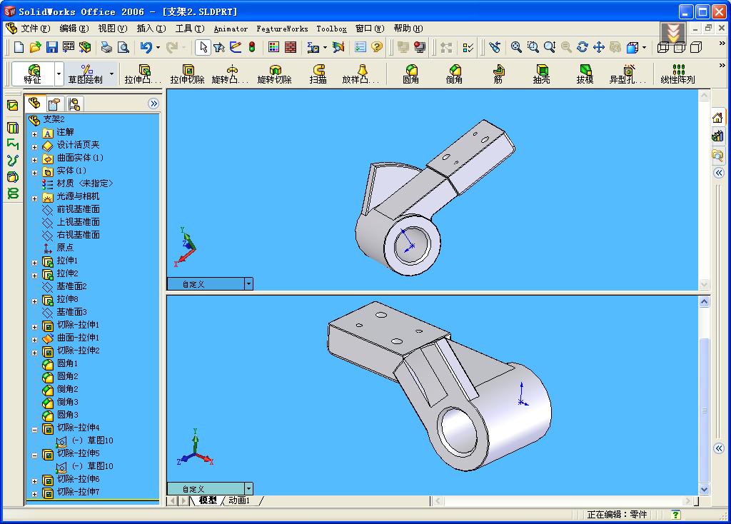
Task: Expand the 拉伸1 feature node
Action: 34,263
